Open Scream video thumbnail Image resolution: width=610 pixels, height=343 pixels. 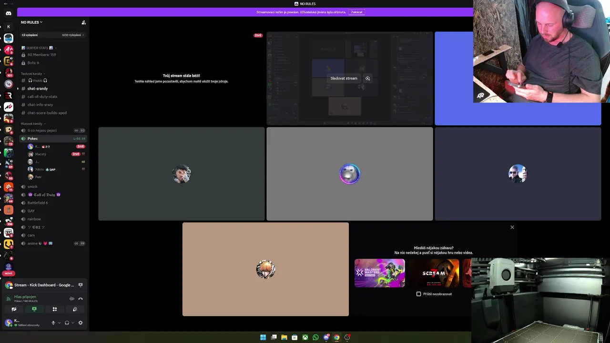tap(434, 273)
